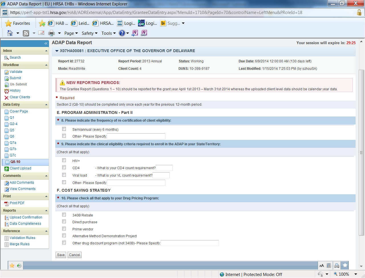365x278 pixels.
Task: Enable the HIV+ eligibility checkbox
Action: [64, 160]
